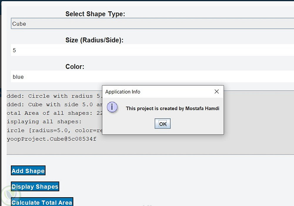Click the Calculate Total Area button
Image resolution: width=294 pixels, height=206 pixels.
[42, 202]
